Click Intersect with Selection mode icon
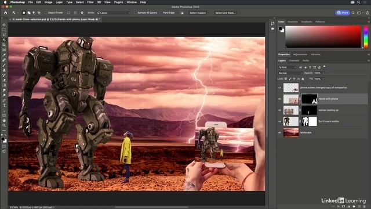This screenshot has width=371, height=209. tap(39, 13)
